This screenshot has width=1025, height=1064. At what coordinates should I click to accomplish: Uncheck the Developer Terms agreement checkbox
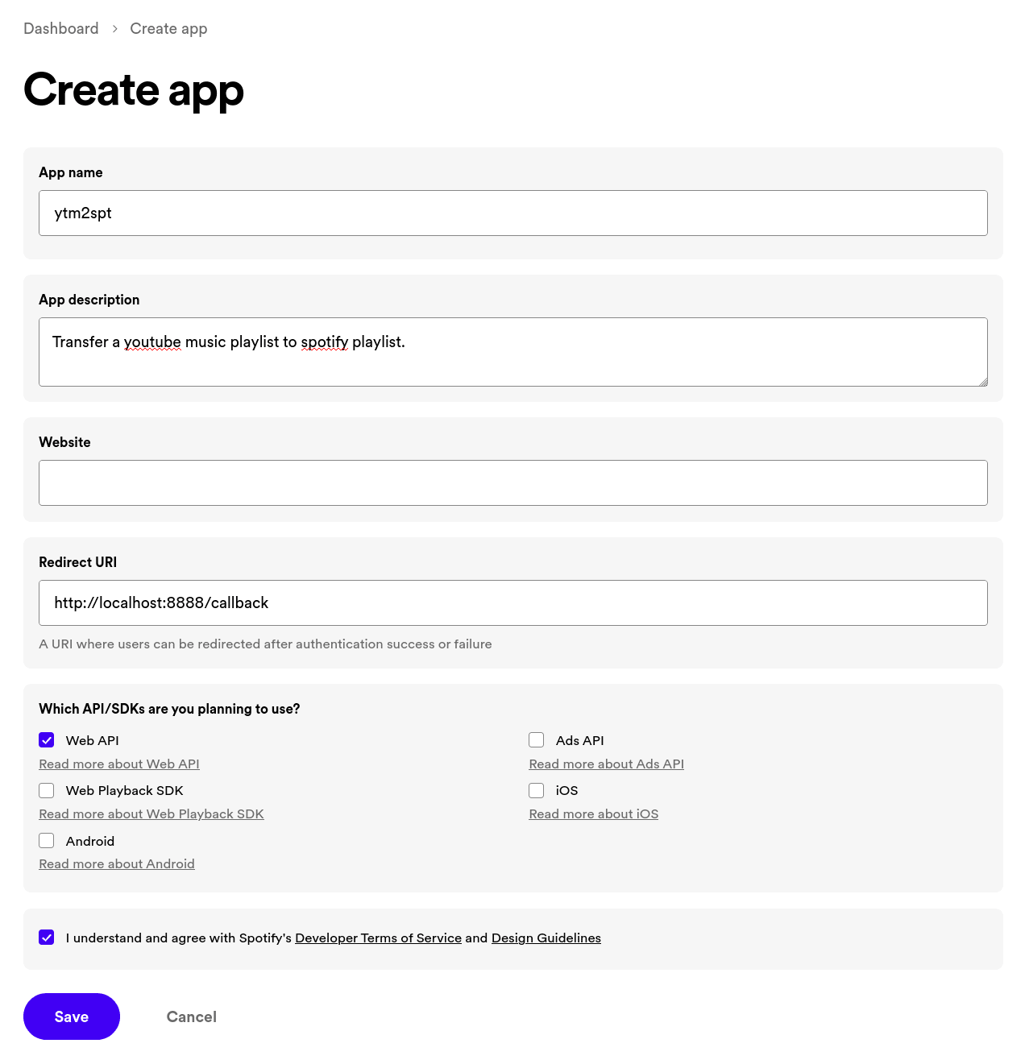[46, 937]
